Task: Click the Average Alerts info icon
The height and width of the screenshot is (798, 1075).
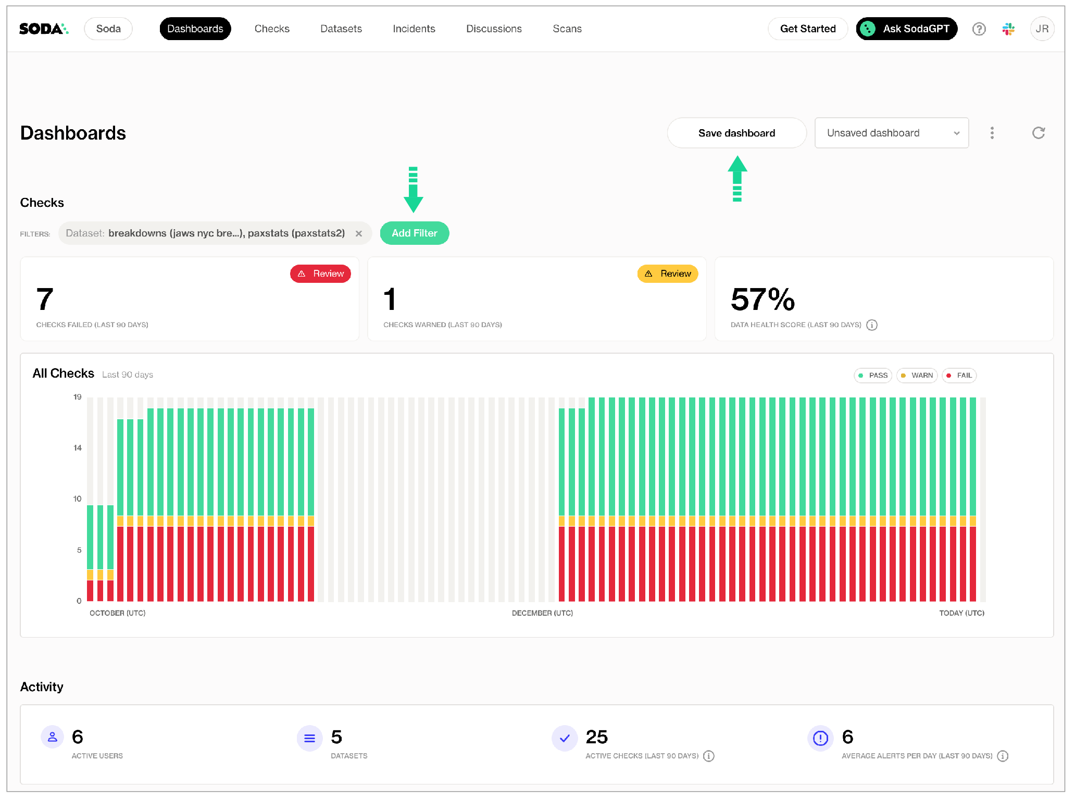Action: 1003,756
